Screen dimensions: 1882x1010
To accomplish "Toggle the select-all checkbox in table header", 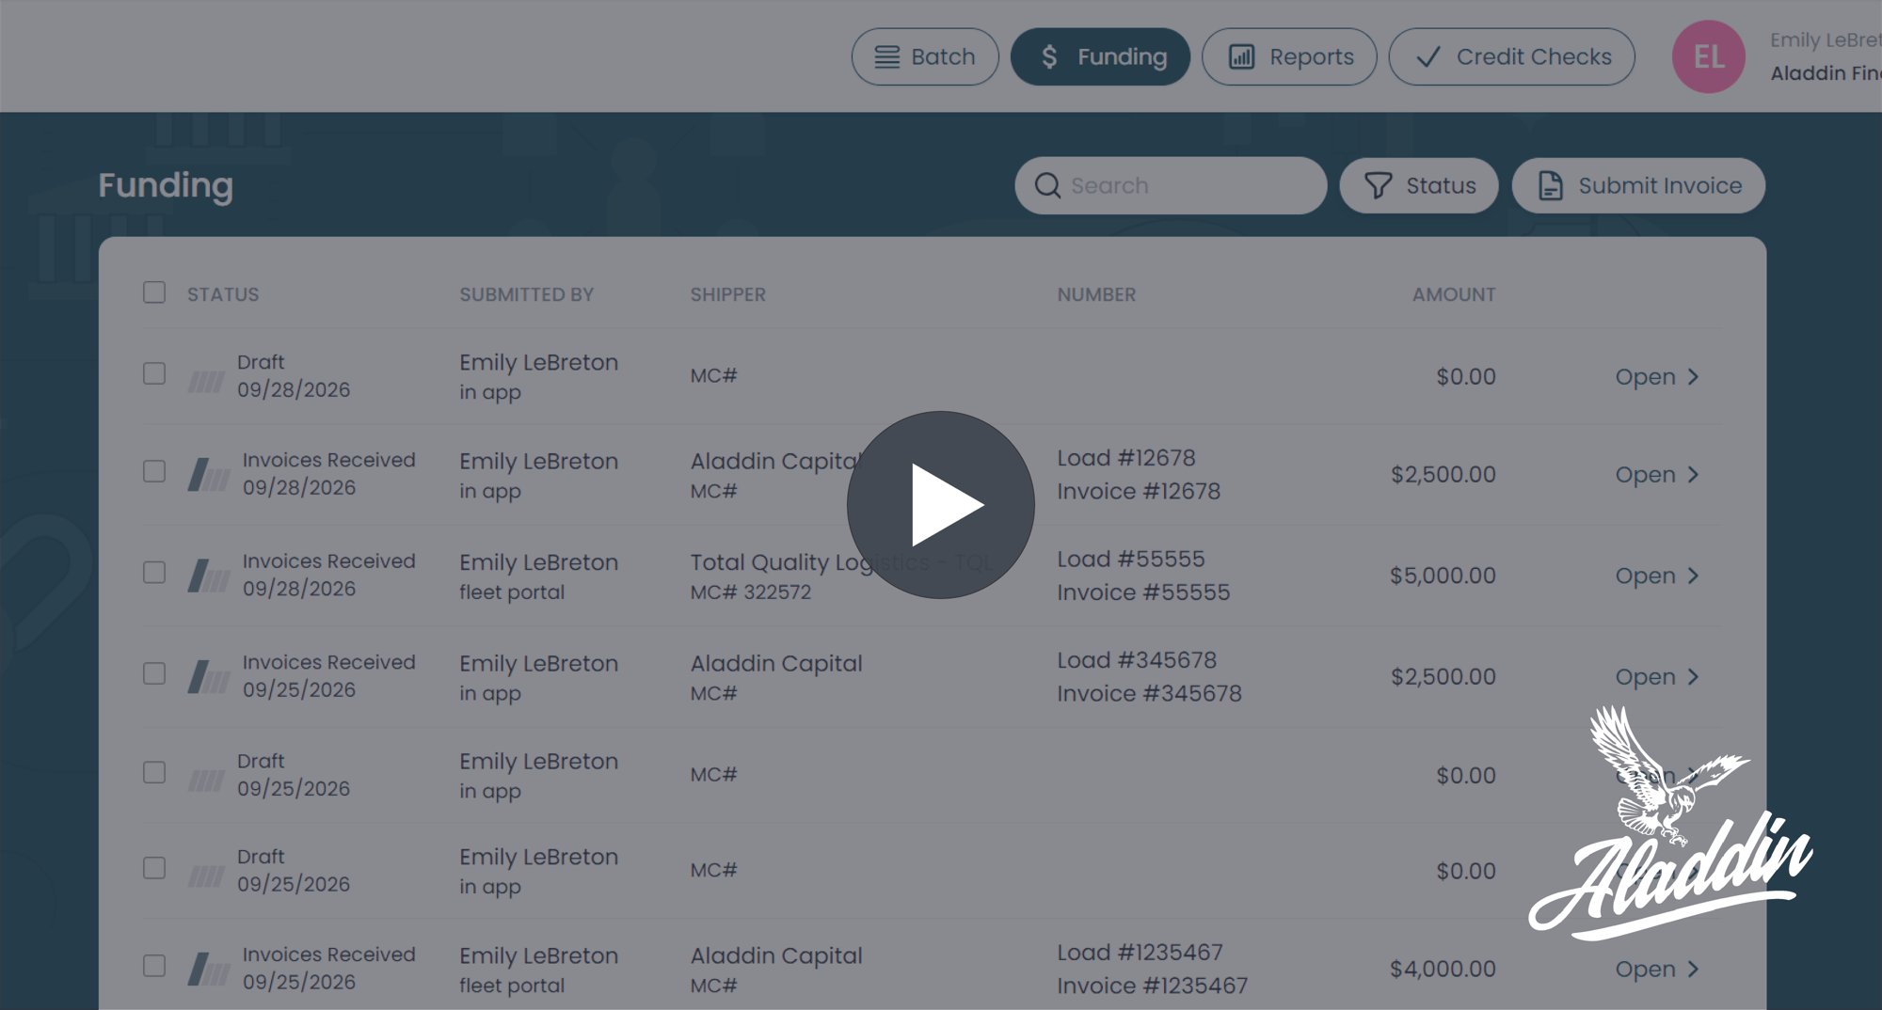I will tap(154, 292).
